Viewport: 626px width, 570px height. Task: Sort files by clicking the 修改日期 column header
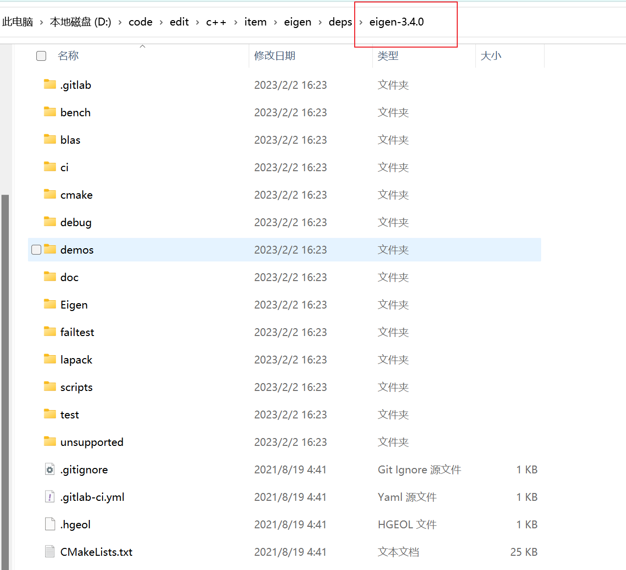point(275,55)
